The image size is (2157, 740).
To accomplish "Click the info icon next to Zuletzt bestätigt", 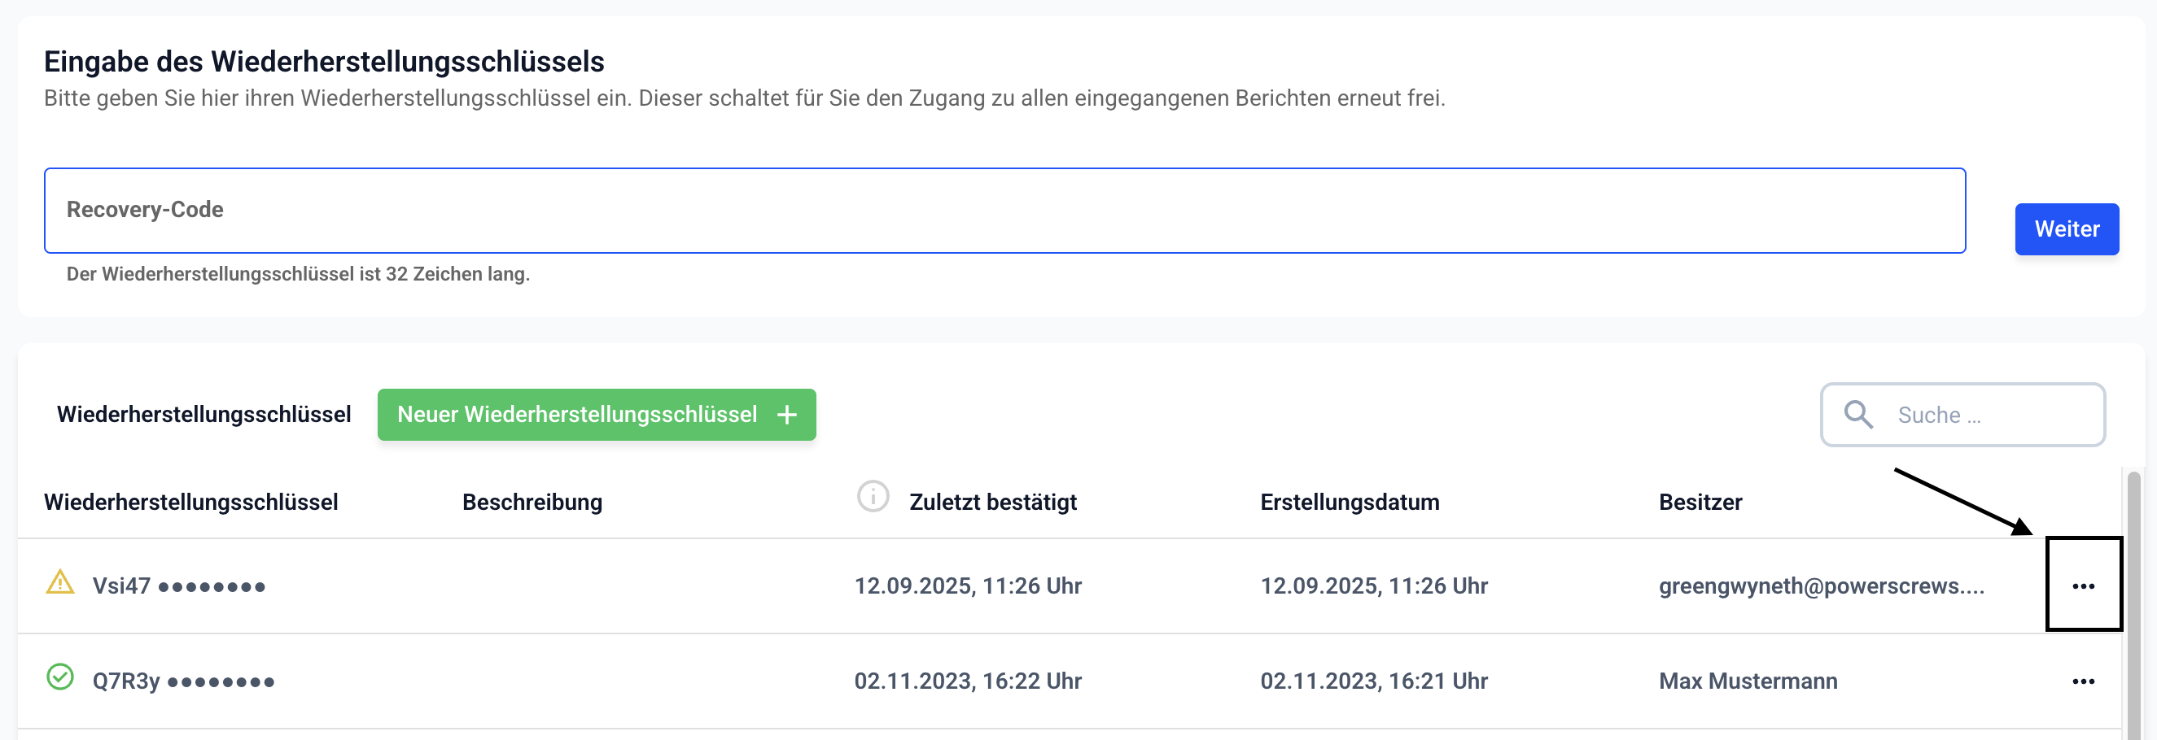I will coord(872,497).
